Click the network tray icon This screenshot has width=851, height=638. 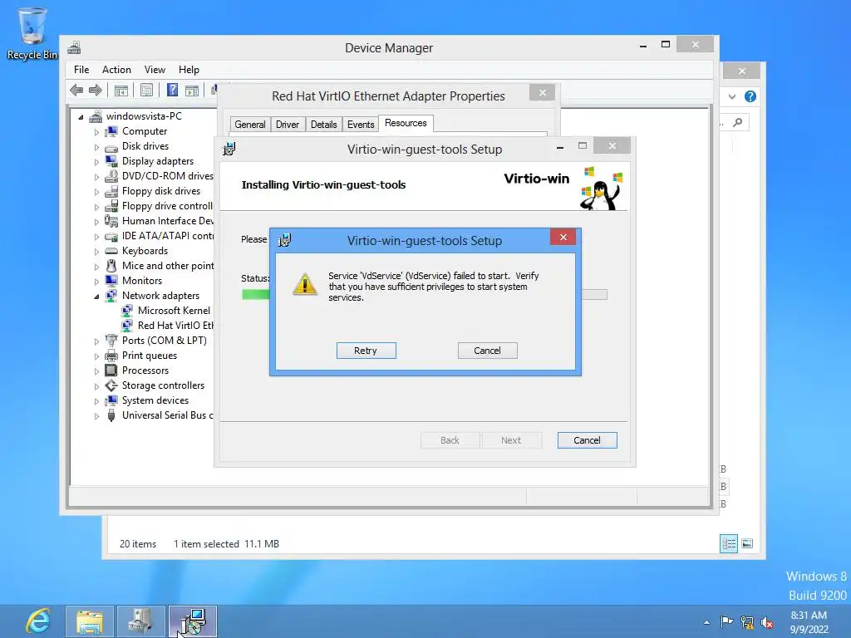pyautogui.click(x=747, y=622)
